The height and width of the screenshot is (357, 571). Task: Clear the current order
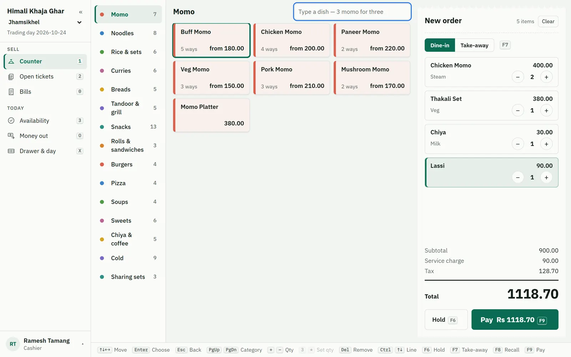(548, 21)
